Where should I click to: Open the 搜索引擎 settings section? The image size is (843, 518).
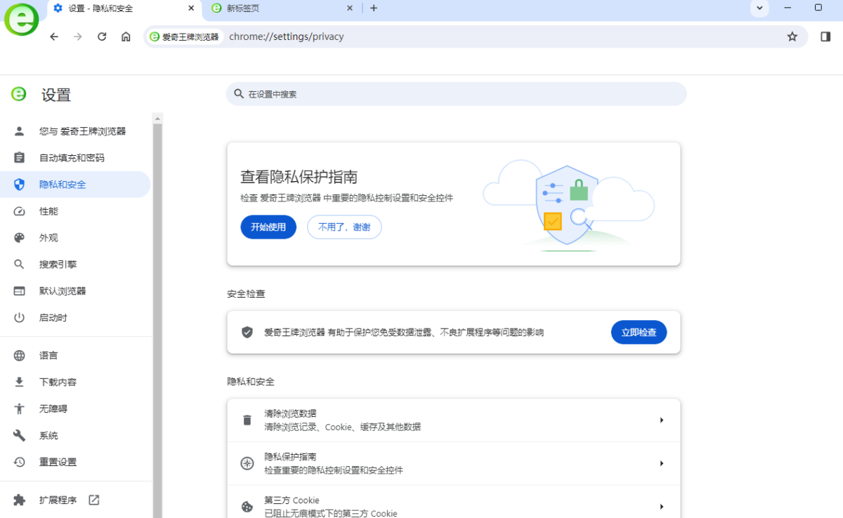pos(53,264)
